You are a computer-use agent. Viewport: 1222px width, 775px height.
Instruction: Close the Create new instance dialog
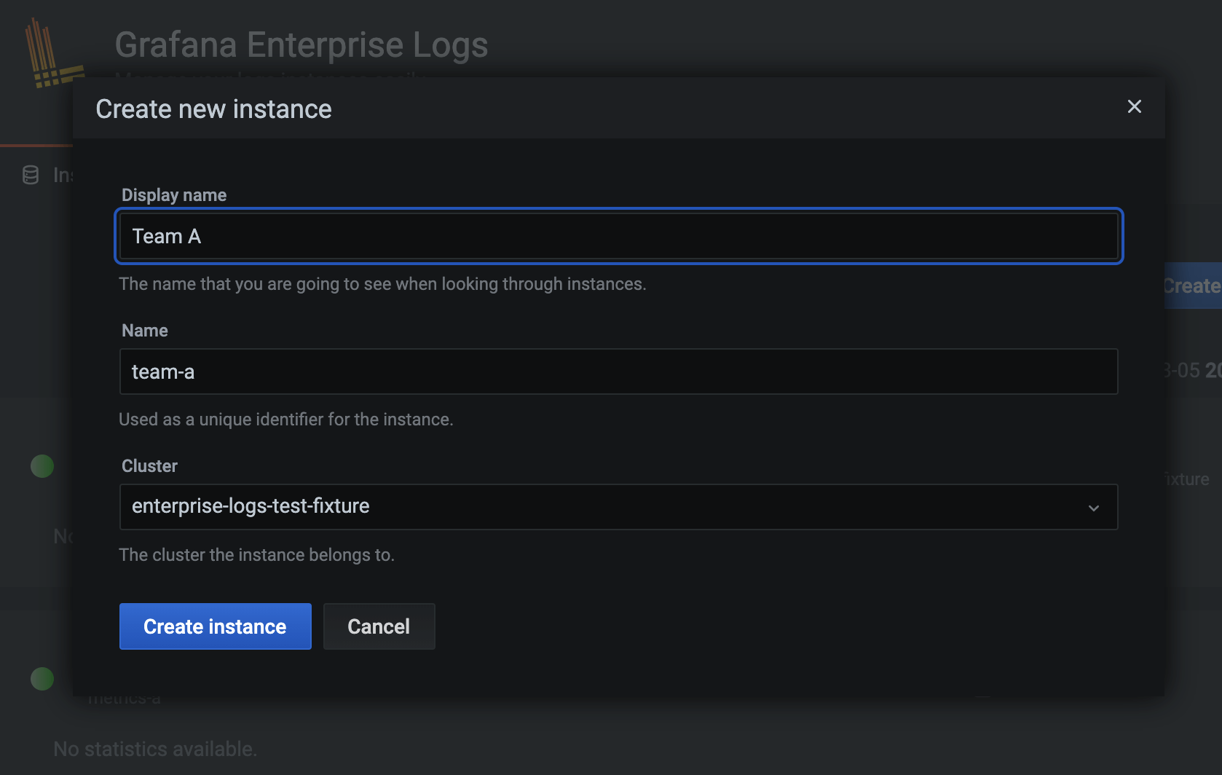[x=1134, y=107]
